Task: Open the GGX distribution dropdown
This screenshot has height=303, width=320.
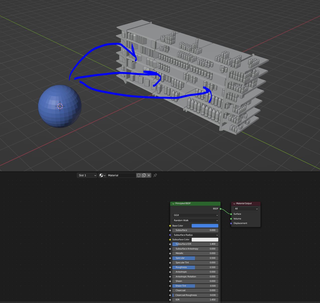Action: [195, 215]
